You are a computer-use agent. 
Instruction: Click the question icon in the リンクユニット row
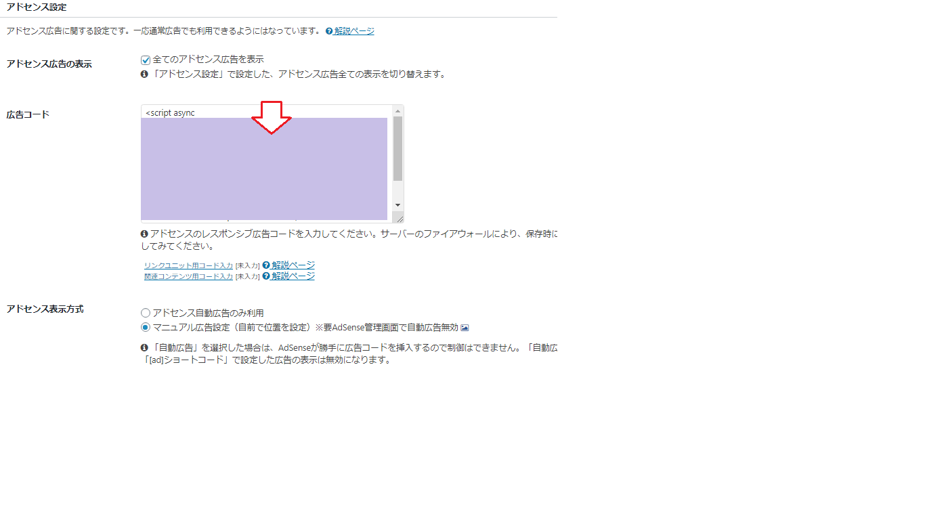pos(266,265)
